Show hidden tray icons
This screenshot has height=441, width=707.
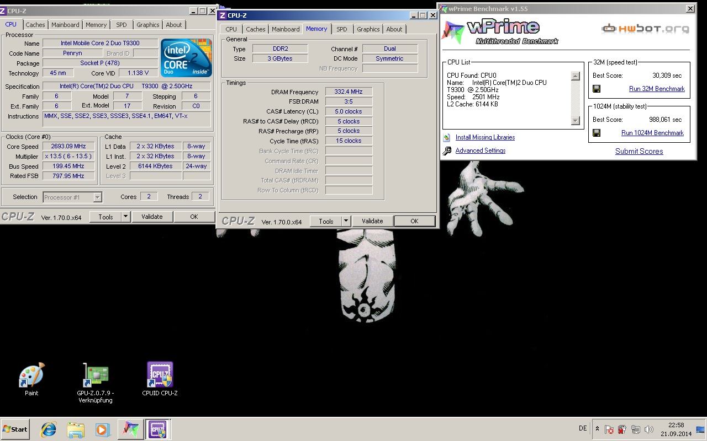597,429
